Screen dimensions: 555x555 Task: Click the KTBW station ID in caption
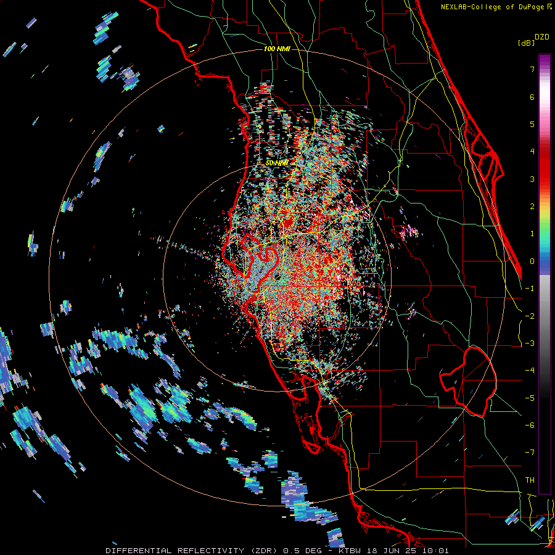pos(350,551)
